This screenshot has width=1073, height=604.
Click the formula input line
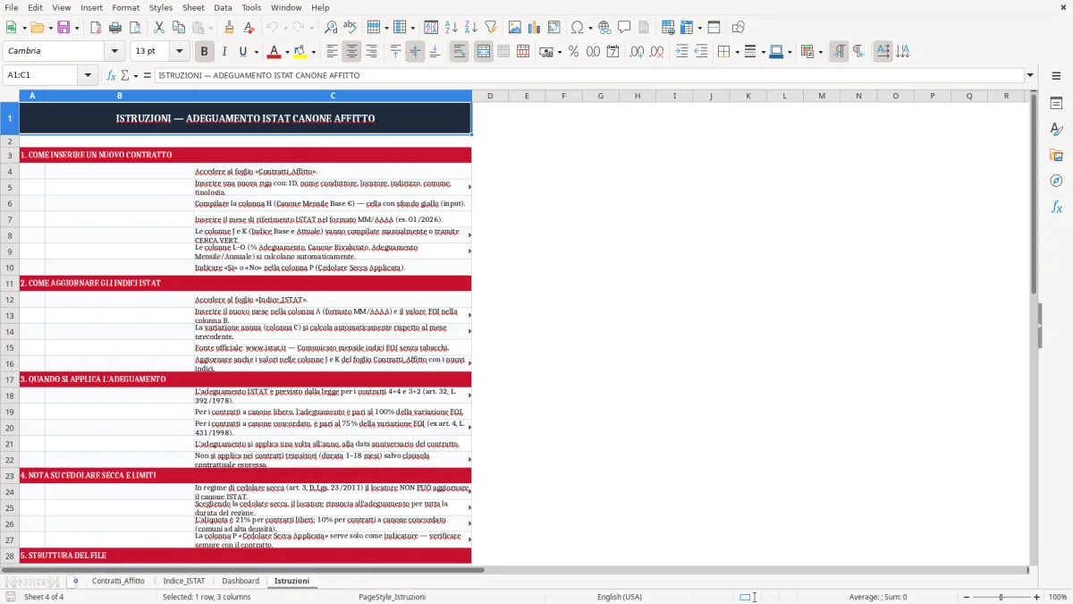[x=588, y=75]
